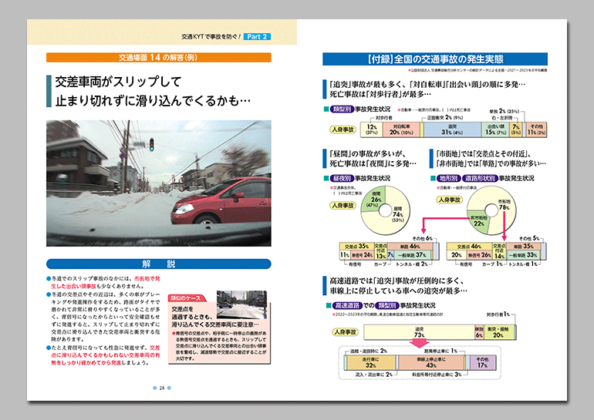Click the orange "交通場面 14 の解答(例)" banner
The height and width of the screenshot is (420, 594).
159,58
